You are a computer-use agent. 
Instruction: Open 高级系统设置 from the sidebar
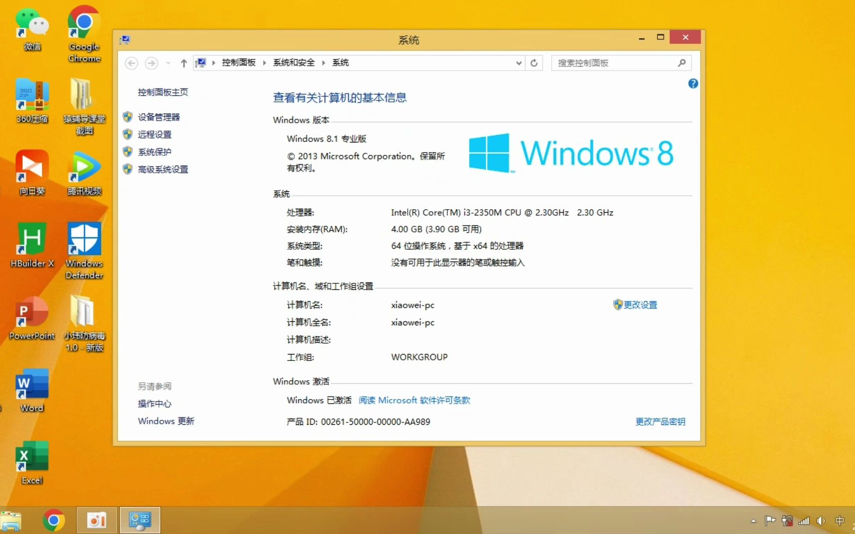pos(163,169)
